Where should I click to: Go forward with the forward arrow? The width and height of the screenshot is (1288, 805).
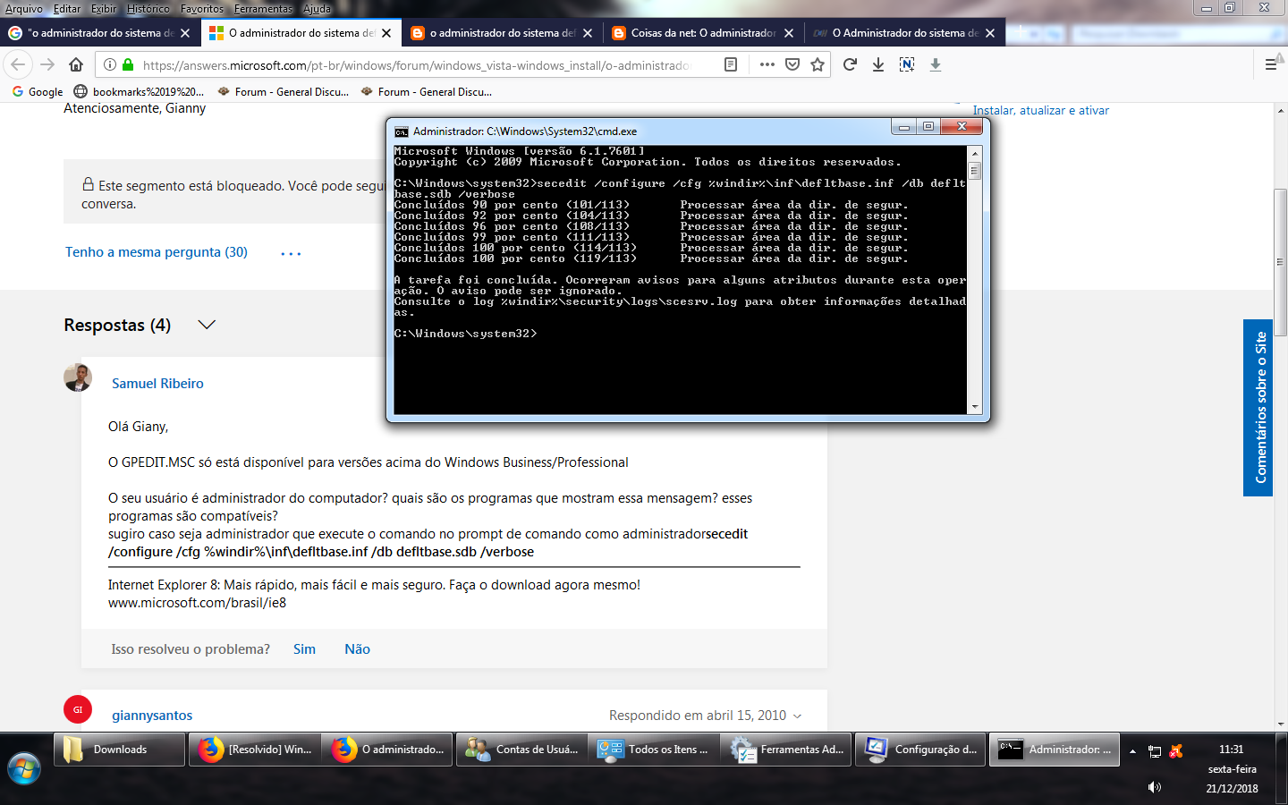(x=47, y=64)
